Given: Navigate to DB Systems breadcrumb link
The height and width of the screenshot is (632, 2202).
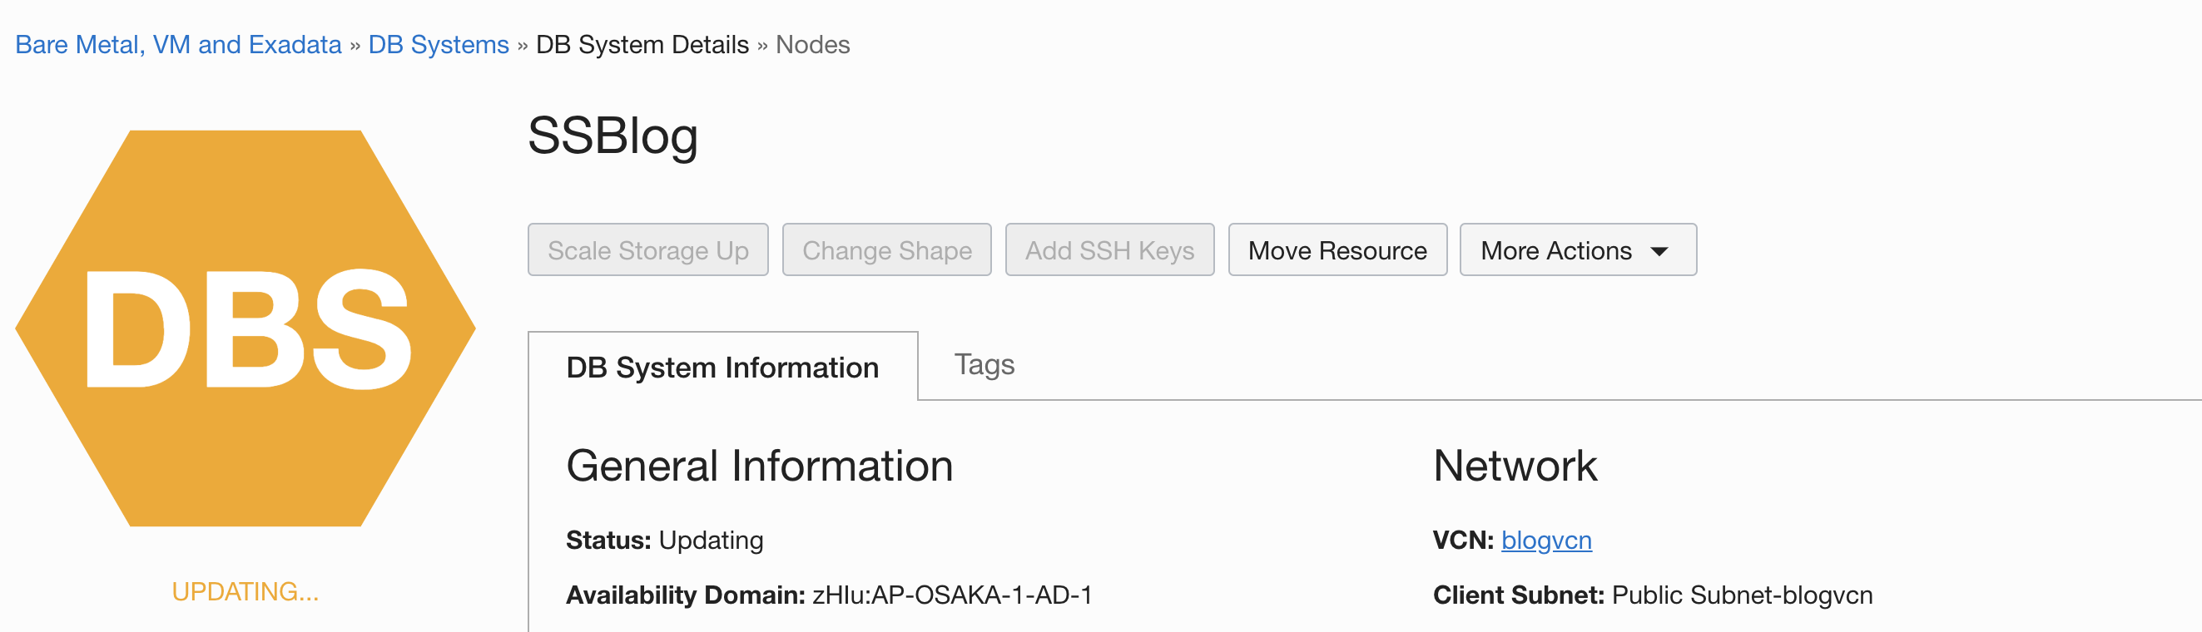Looking at the screenshot, I should (x=439, y=44).
